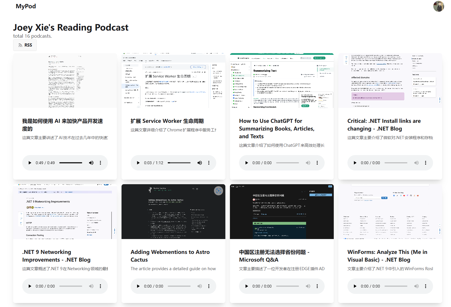Click the description starting 这篇文章详细介绍了Chrome
The width and height of the screenshot is (451, 307).
click(173, 130)
